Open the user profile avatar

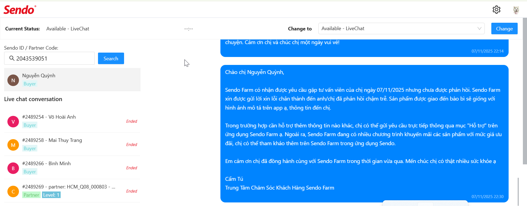coord(516,10)
